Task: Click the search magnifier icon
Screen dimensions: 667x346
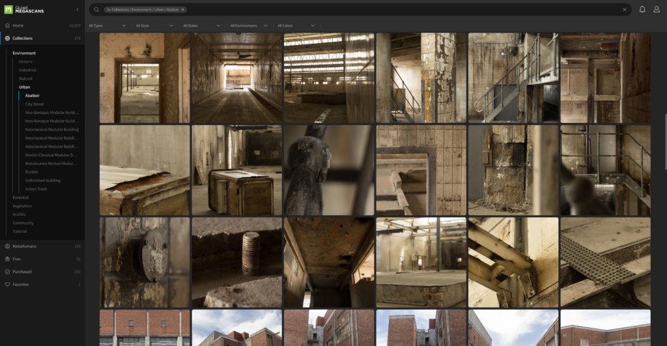Action: [96, 10]
